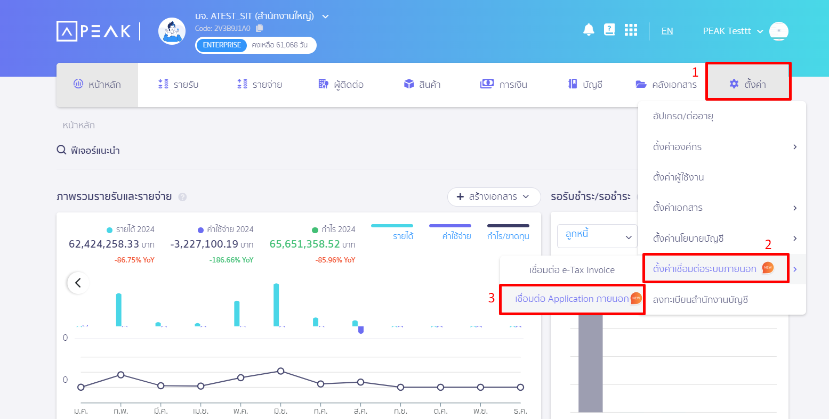Click the company avatar image
829x419 pixels.
(x=172, y=31)
